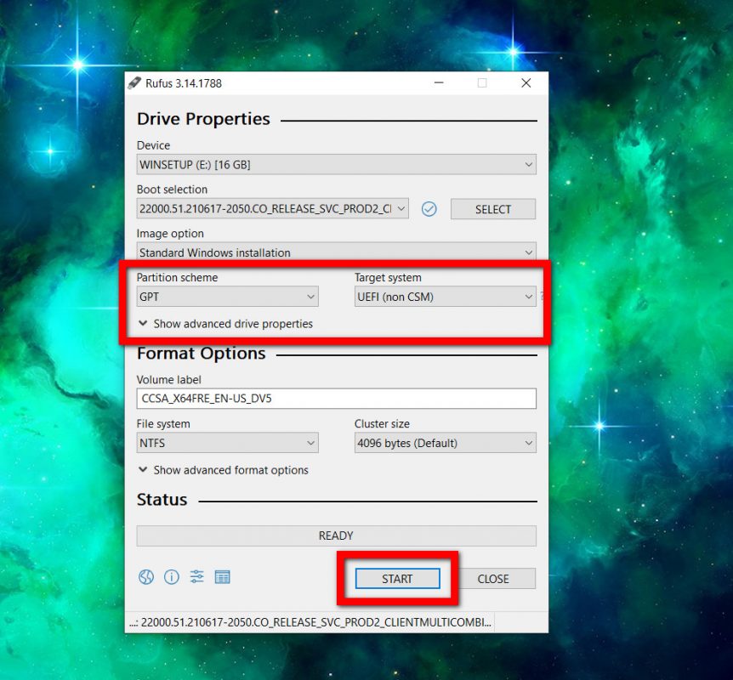Click the READY status progress bar
Screen dimensions: 733x680
click(336, 535)
